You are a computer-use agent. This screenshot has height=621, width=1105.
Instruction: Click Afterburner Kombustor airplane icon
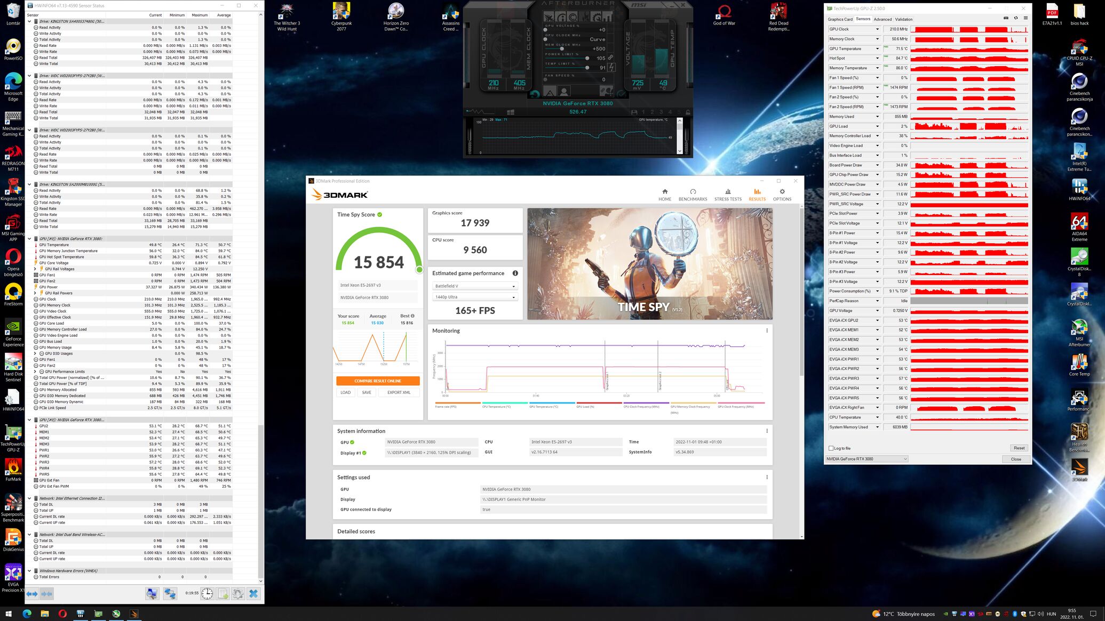pyautogui.click(x=548, y=17)
